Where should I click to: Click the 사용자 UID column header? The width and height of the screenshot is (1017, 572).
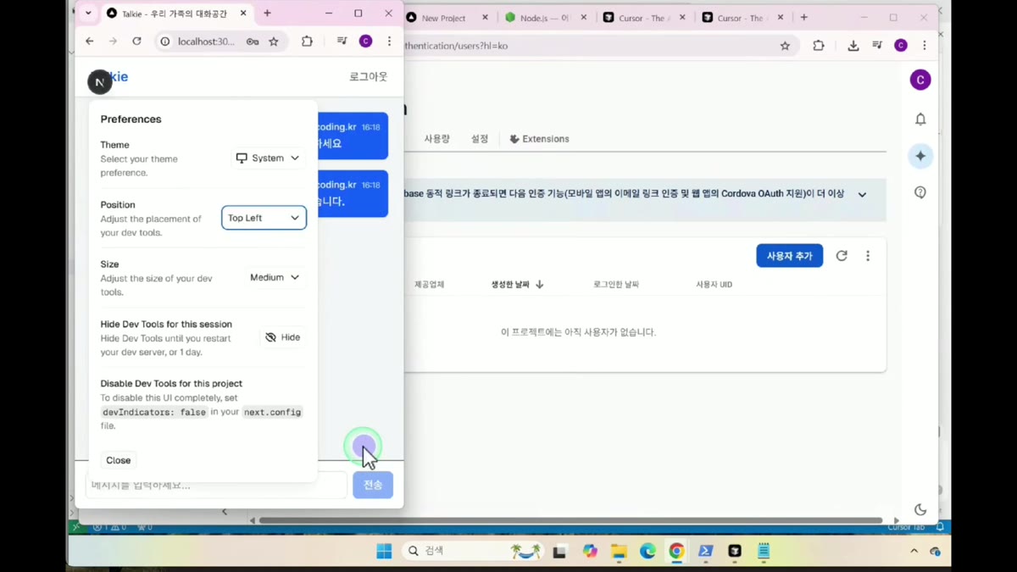pos(714,285)
